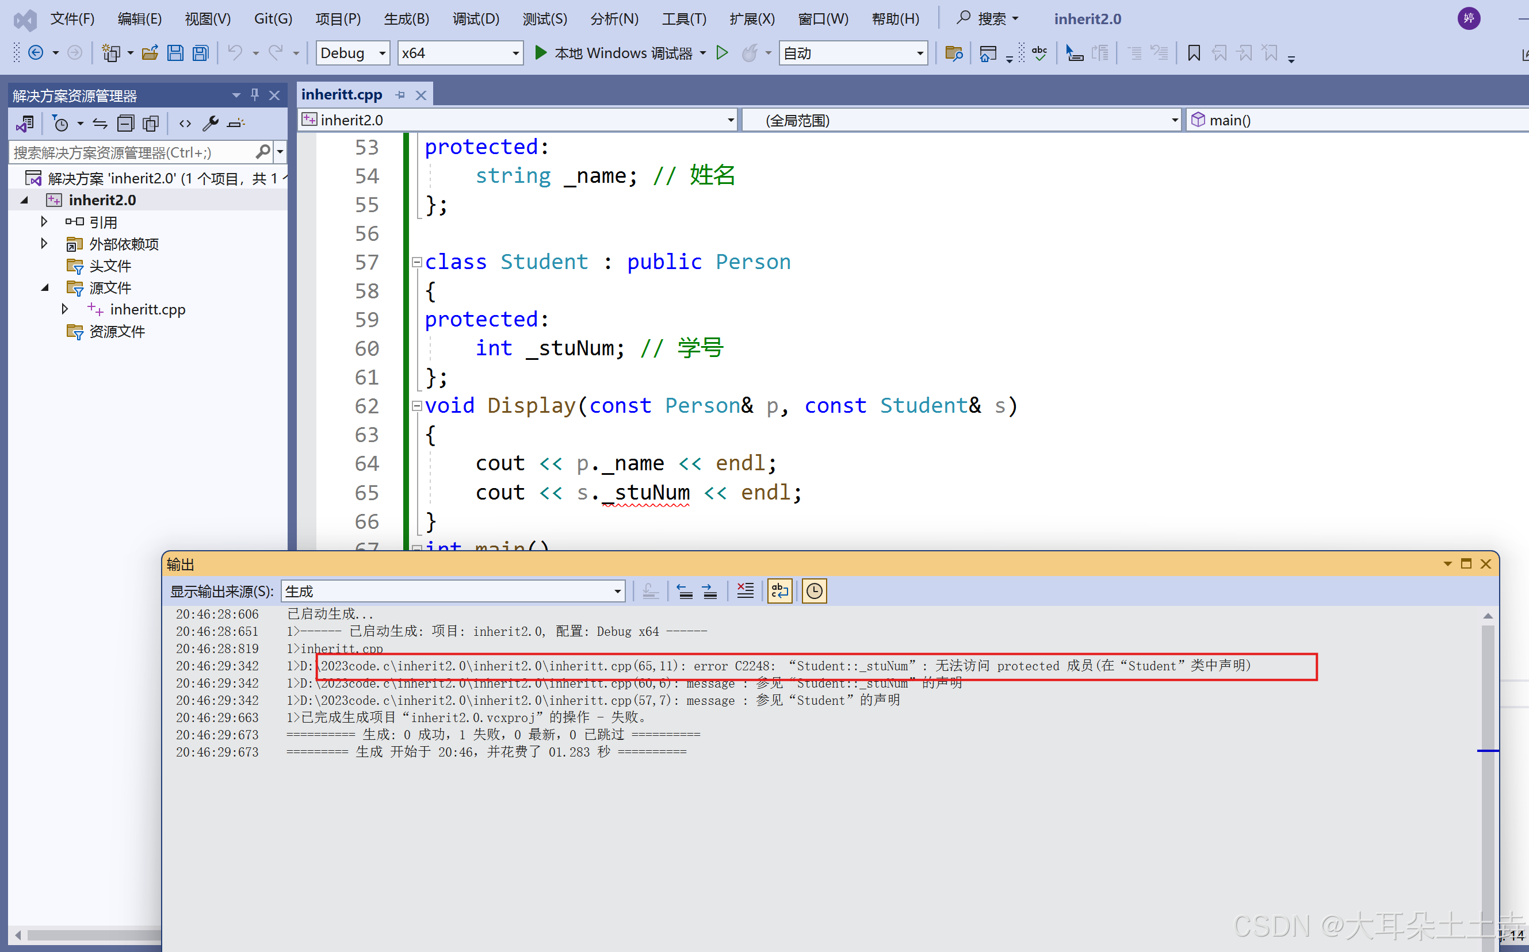Screen dimensions: 1529x952
Task: Collapse the class Student code block
Action: pyautogui.click(x=416, y=262)
